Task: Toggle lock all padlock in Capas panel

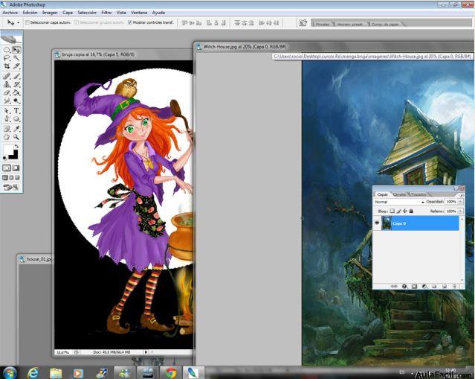Action: tap(411, 211)
